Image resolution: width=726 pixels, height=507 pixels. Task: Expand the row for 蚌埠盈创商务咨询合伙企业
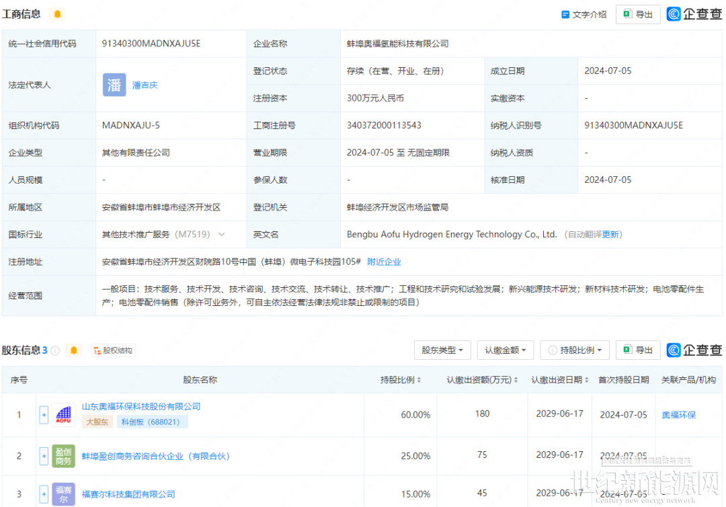[x=44, y=456]
